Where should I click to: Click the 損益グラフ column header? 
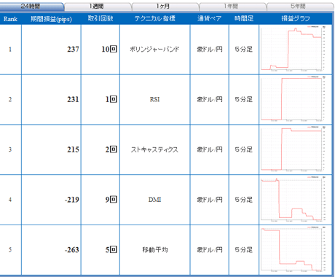[296, 18]
